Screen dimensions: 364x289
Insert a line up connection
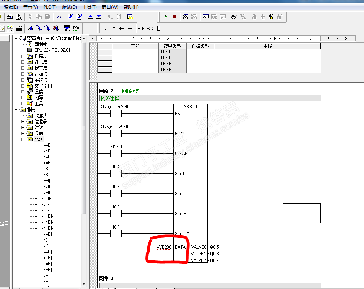pyautogui.click(x=113, y=28)
